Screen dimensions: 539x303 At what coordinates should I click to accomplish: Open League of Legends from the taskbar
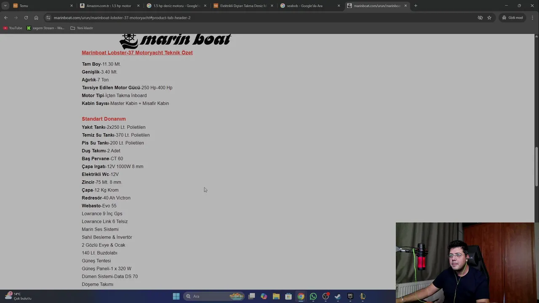tap(363, 296)
